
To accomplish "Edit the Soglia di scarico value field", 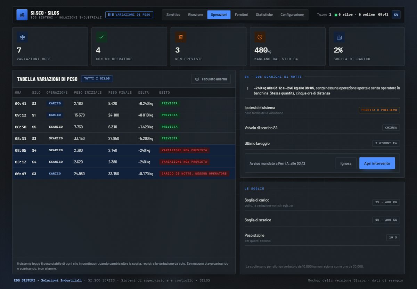I will tap(386, 220).
